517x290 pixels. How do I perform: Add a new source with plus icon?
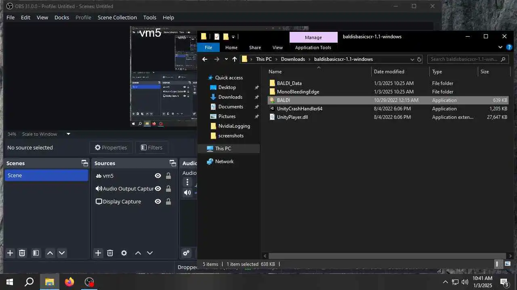(x=98, y=253)
